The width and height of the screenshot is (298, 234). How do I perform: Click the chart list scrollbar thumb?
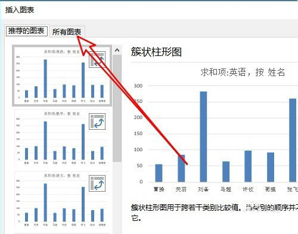[x=117, y=108]
